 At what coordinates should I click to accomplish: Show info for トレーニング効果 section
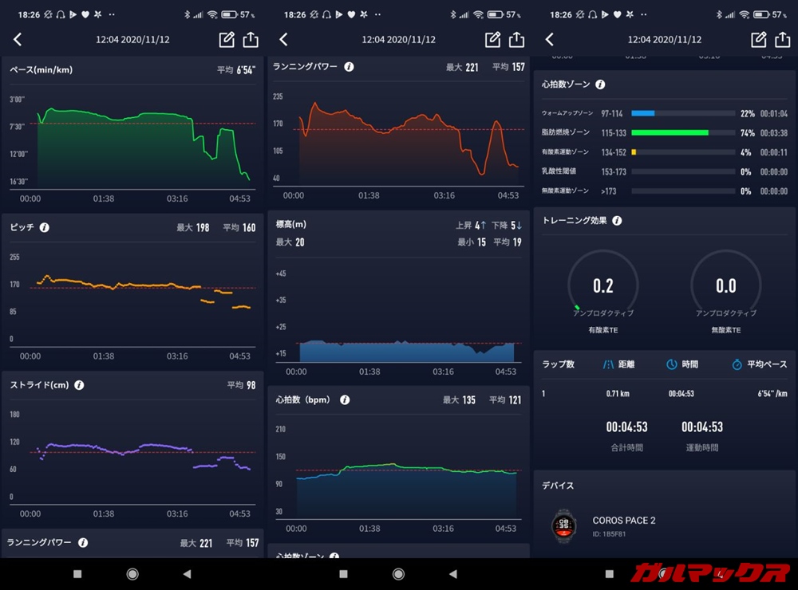pos(617,221)
